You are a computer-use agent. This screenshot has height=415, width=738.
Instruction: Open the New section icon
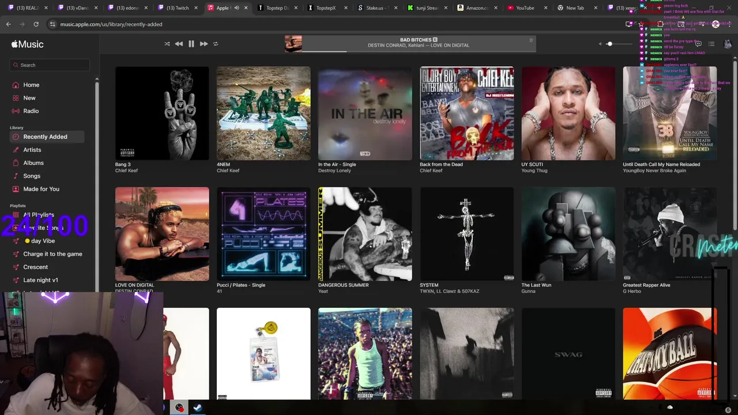[x=16, y=98]
